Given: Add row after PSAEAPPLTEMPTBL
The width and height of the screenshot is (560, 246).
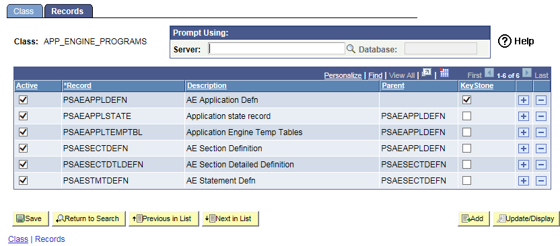Looking at the screenshot, I should (524, 132).
